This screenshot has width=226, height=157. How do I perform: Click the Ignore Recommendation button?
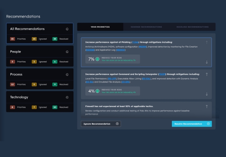(101, 124)
